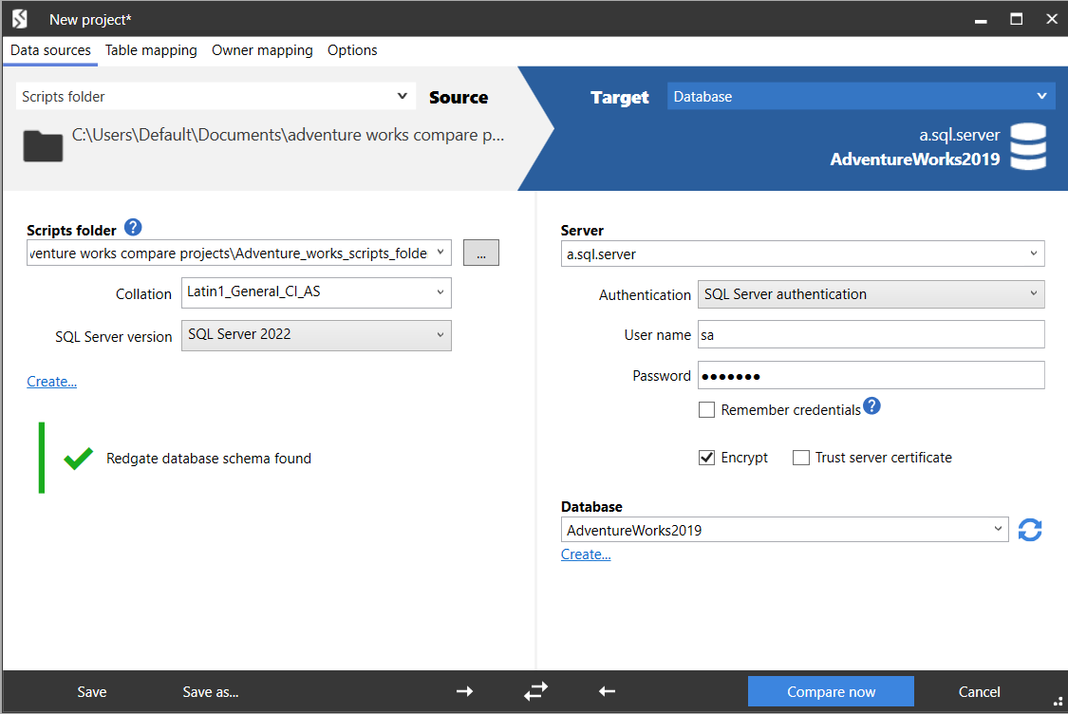Enable Remember credentials checkbox
The image size is (1068, 714).
tap(706, 410)
